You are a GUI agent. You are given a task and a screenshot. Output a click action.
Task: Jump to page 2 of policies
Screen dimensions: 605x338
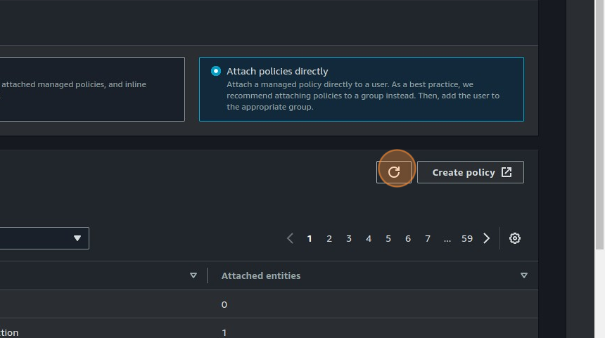[329, 238]
